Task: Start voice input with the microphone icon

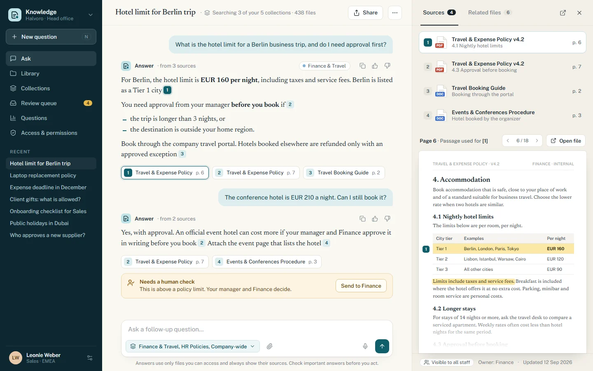Action: 365,346
